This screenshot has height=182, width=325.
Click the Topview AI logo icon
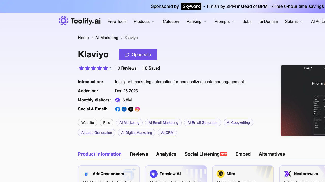point(154,174)
